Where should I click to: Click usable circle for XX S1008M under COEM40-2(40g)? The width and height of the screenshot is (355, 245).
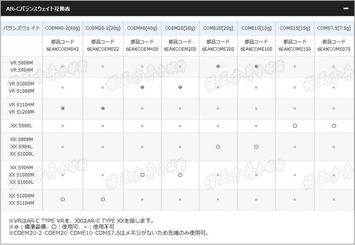[x=63, y=199]
